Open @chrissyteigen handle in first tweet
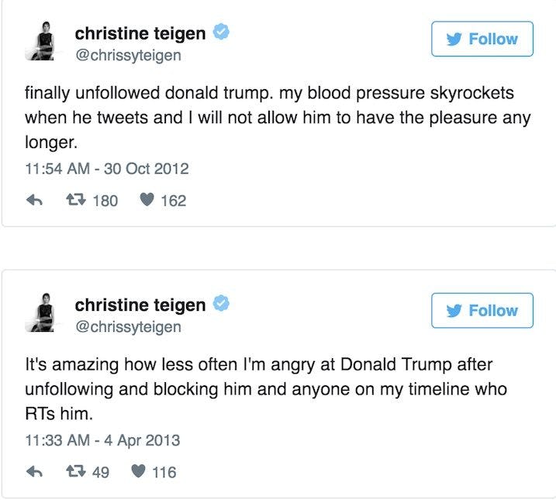Viewport: 556px width, 500px height. (x=127, y=55)
